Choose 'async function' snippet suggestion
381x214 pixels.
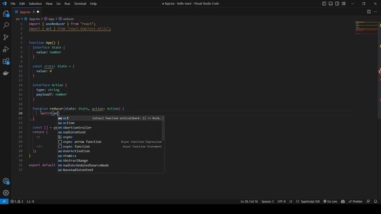(x=110, y=147)
